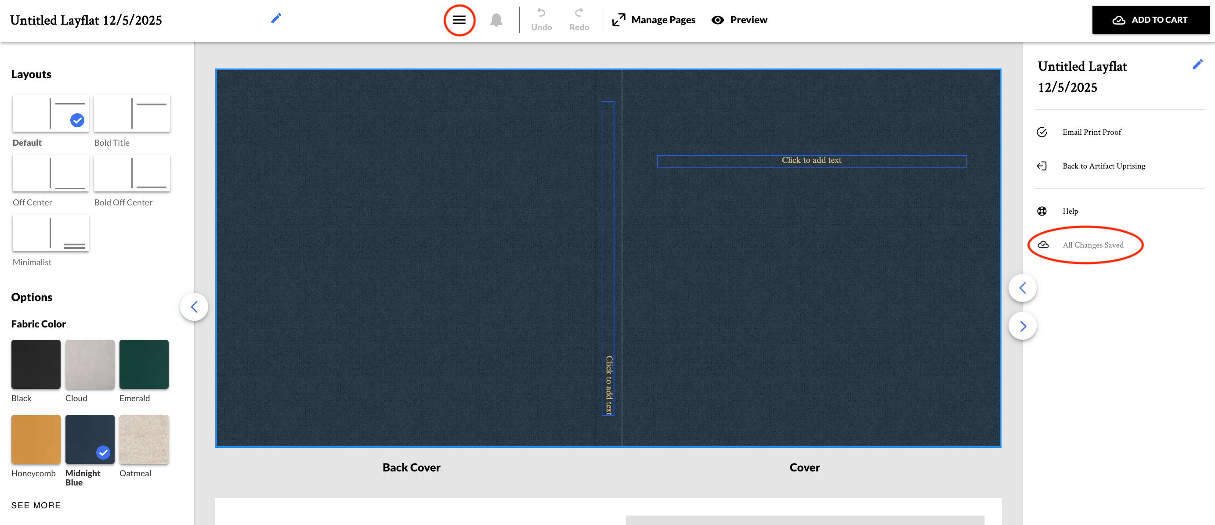The image size is (1215, 525).
Task: Click the Redo arrow icon
Action: pos(579,13)
